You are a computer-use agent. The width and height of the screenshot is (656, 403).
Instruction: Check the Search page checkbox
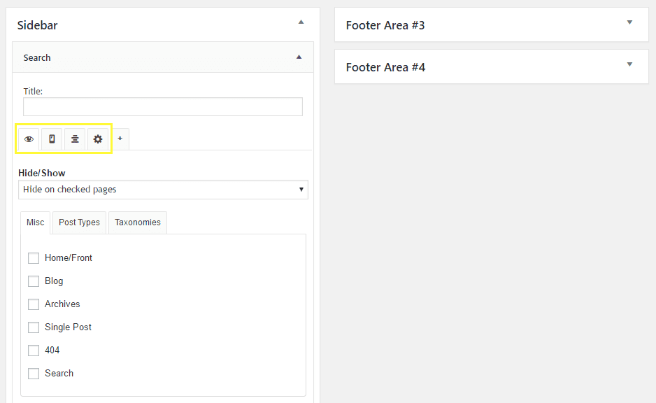point(34,373)
